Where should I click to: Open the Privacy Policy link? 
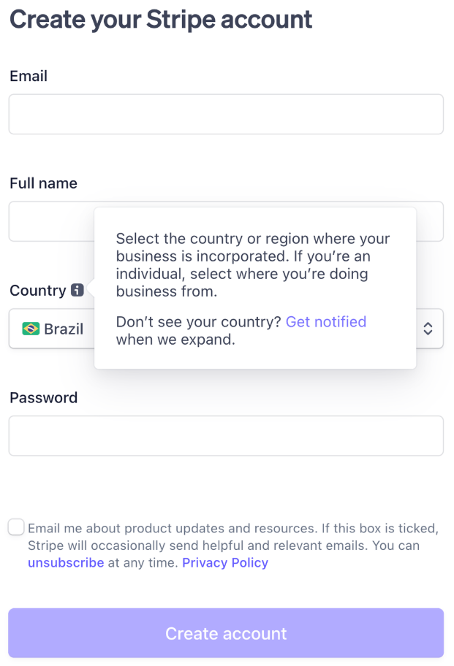(225, 563)
